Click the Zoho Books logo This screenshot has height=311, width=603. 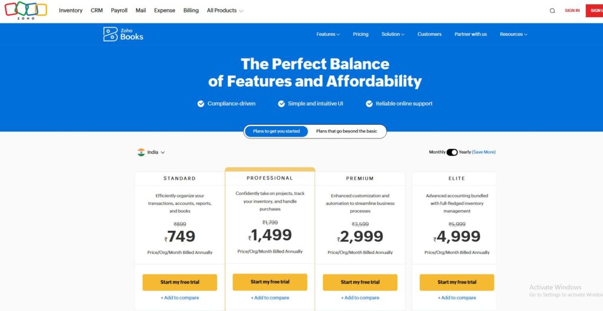pos(123,34)
